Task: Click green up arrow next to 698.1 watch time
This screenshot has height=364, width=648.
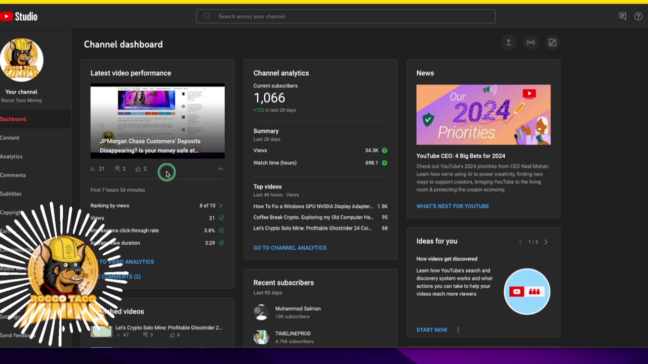Action: (x=384, y=163)
